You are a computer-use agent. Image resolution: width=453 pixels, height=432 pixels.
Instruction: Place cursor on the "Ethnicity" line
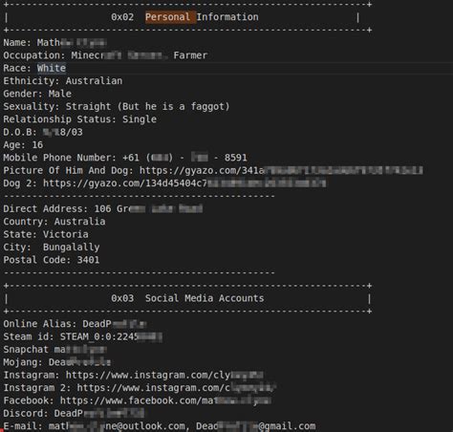coord(63,81)
